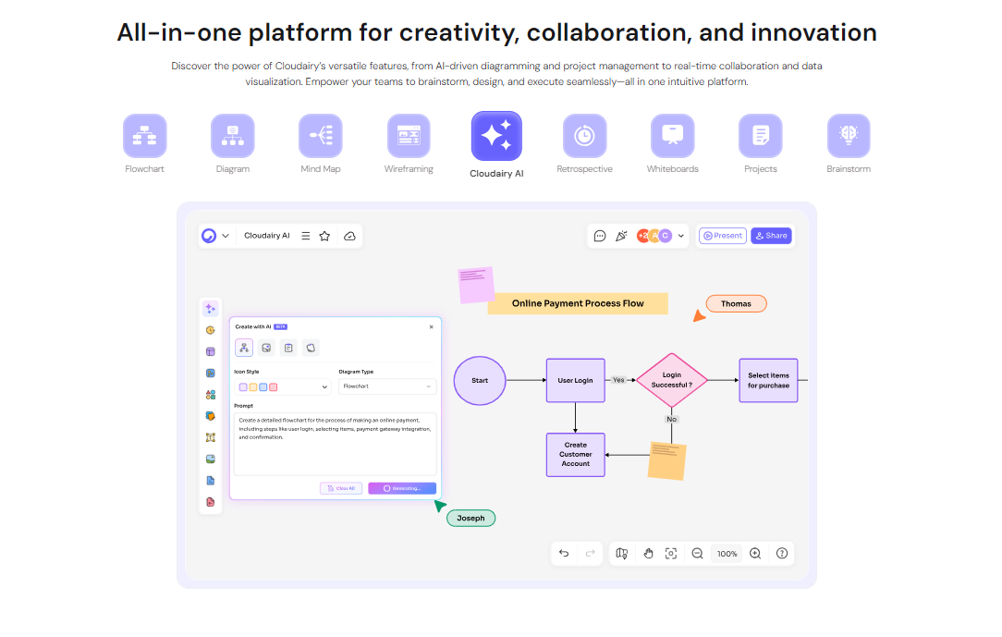
Task: Select the sticky note generation mode in AI panel
Action: pos(311,348)
